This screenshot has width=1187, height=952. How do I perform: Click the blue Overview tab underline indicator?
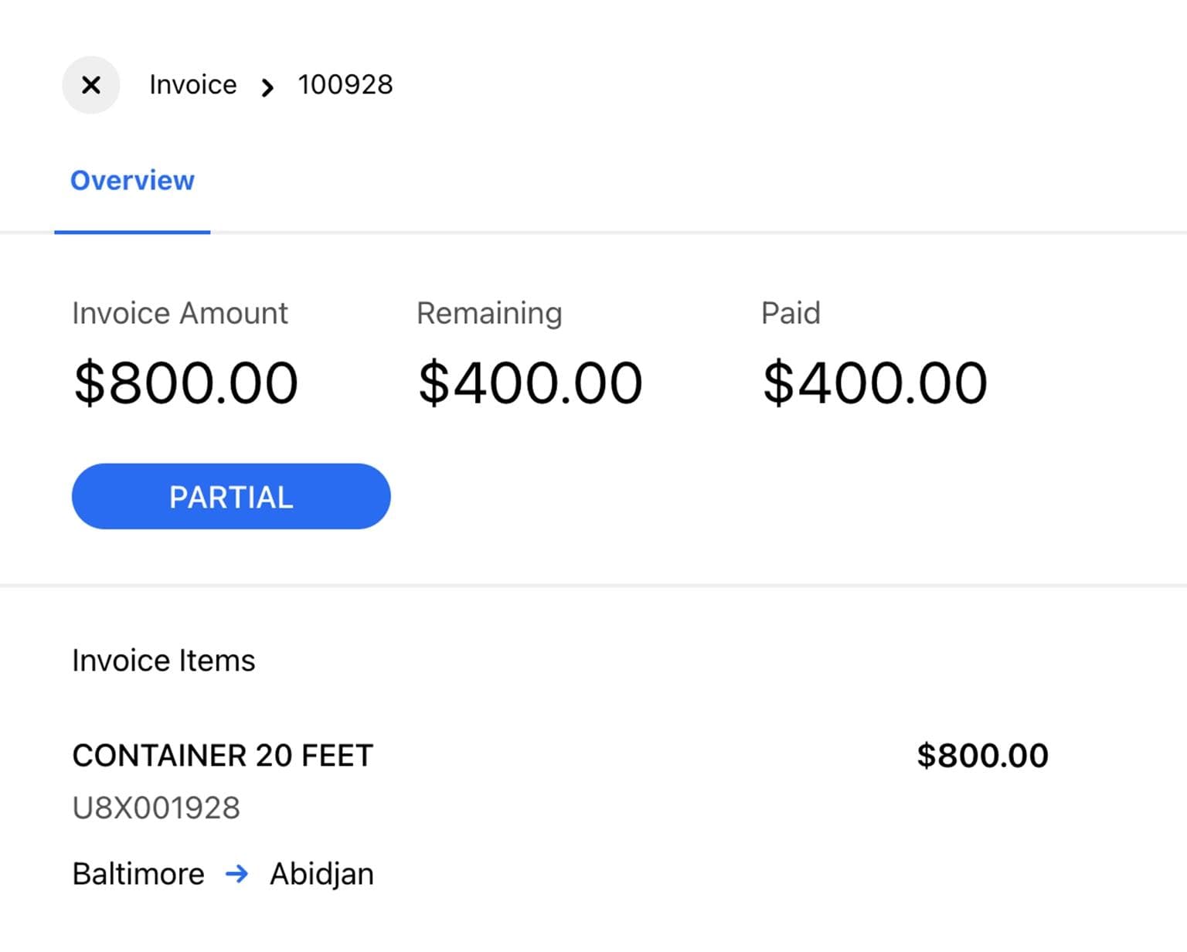pyautogui.click(x=132, y=231)
